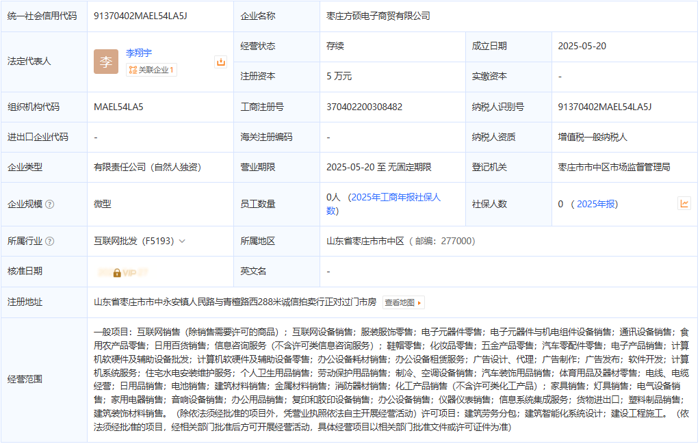
Task: Click the 注册地址 label
Action: pyautogui.click(x=25, y=302)
